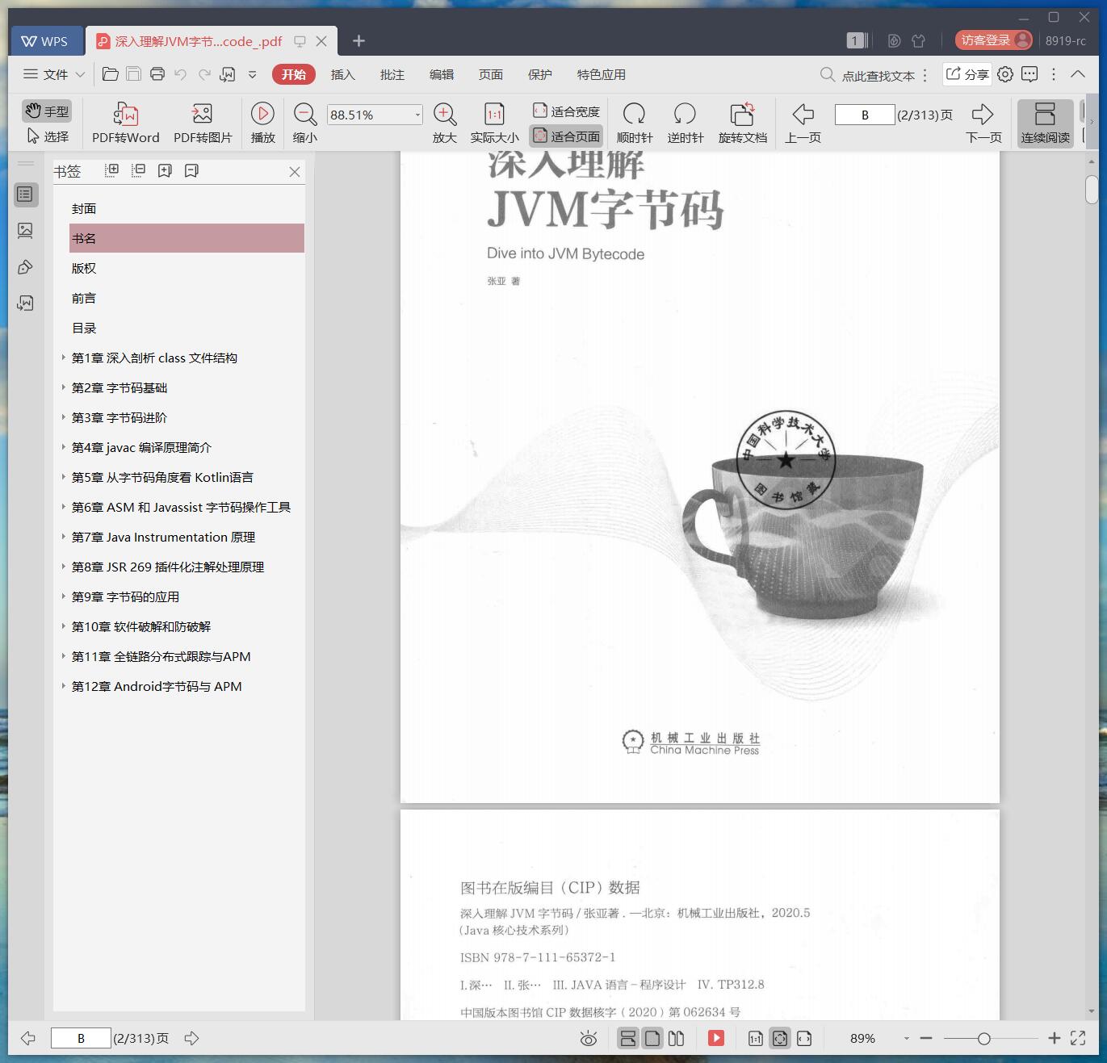Image resolution: width=1107 pixels, height=1063 pixels.
Task: Switch to 保护 ribbon tab
Action: [x=540, y=74]
